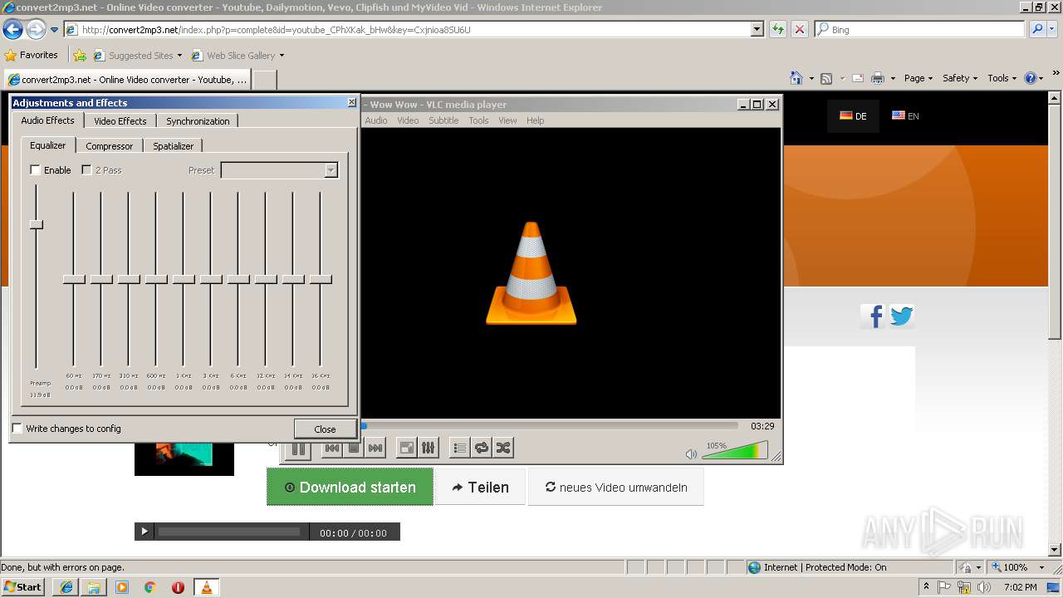The image size is (1063, 598).
Task: Click the Download starten button
Action: pos(350,488)
